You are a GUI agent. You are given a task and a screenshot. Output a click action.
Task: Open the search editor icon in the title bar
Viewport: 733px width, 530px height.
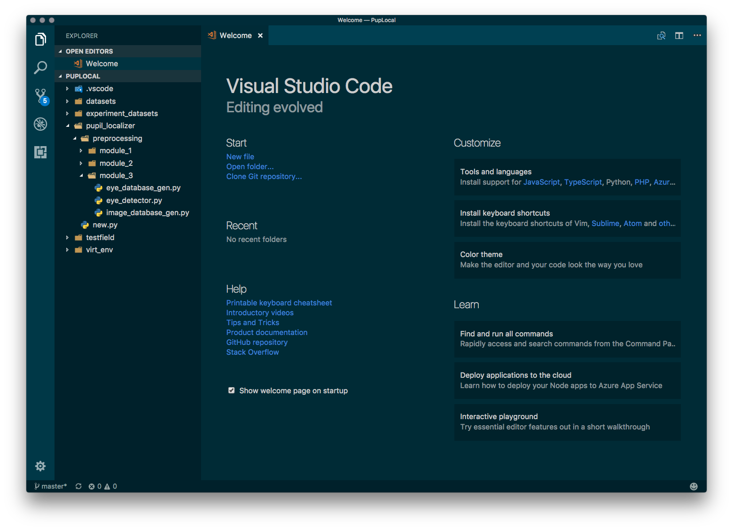pyautogui.click(x=661, y=35)
